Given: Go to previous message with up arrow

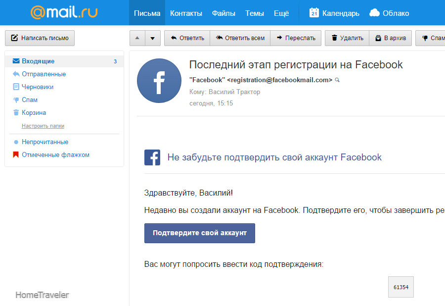Looking at the screenshot, I should pos(137,38).
